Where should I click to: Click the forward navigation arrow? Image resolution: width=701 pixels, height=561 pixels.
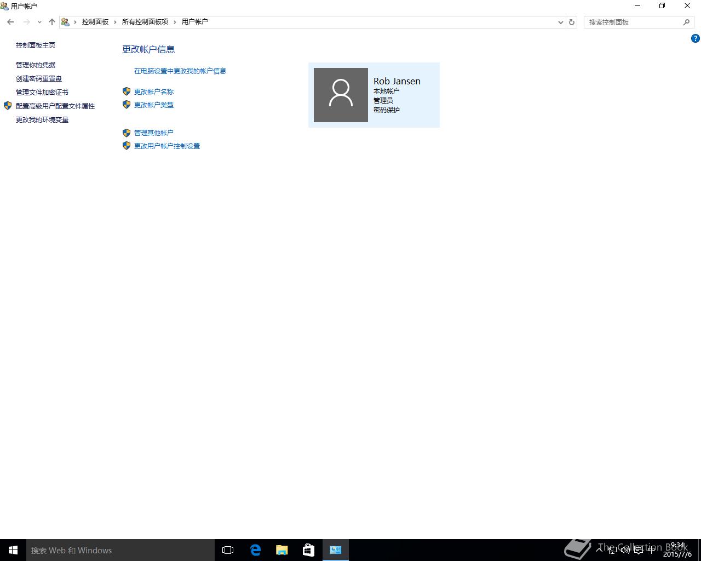coord(26,22)
